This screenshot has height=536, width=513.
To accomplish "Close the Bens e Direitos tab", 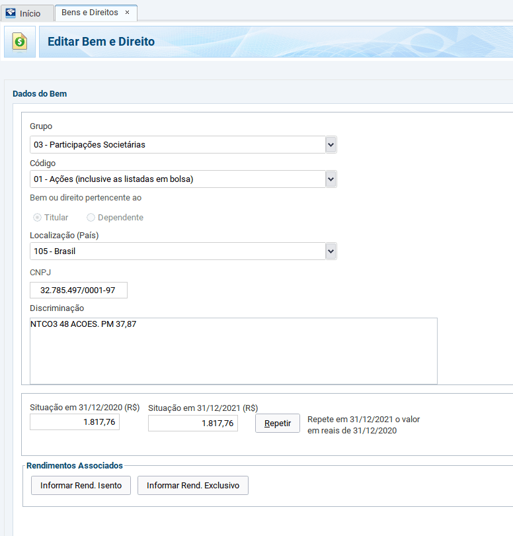I will (x=128, y=13).
